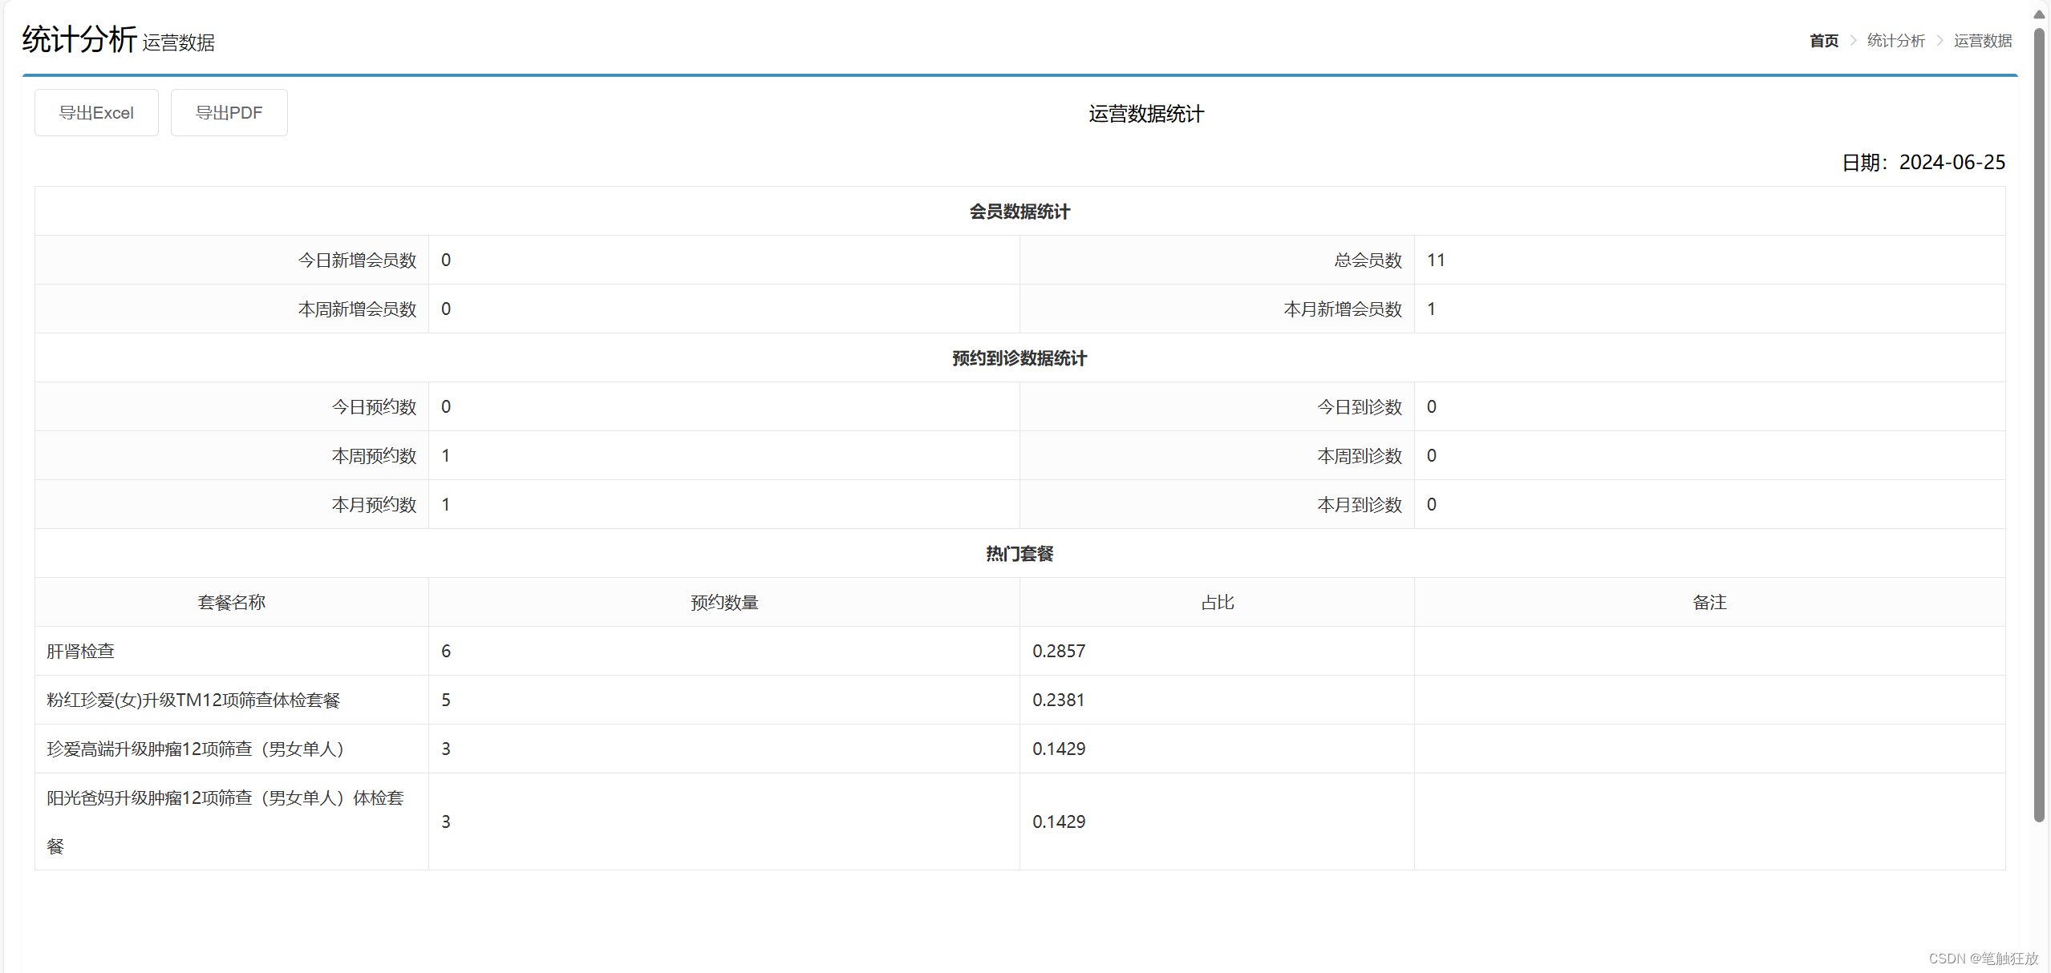Click the 占比 column header
The image size is (2051, 973).
1217,603
